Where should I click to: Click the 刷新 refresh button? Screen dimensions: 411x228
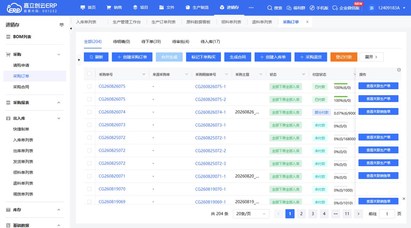click(96, 57)
